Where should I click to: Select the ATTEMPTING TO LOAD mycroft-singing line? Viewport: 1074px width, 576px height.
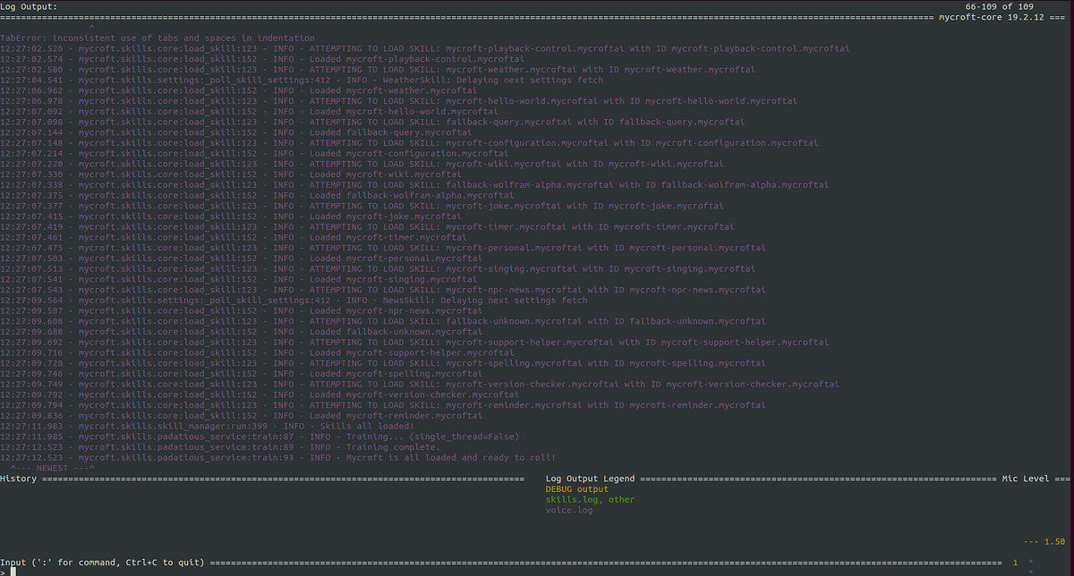pos(378,268)
